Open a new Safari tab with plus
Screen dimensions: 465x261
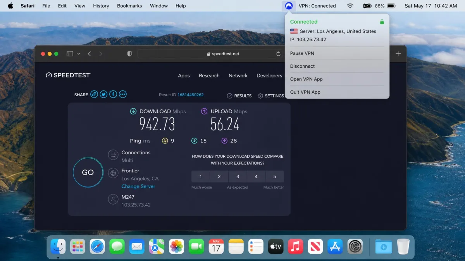(x=398, y=54)
